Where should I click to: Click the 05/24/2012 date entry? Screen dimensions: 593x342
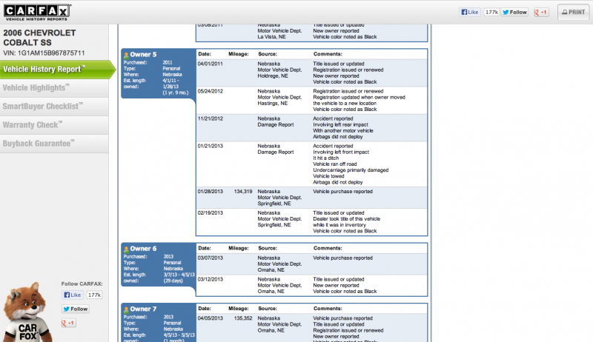point(211,91)
